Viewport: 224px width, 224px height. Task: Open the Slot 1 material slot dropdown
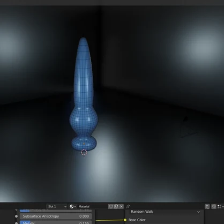point(57,206)
